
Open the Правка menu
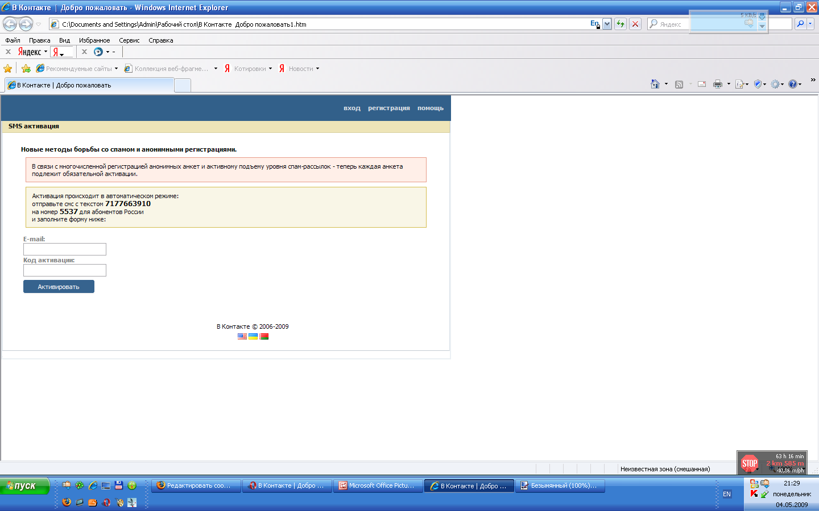point(39,40)
